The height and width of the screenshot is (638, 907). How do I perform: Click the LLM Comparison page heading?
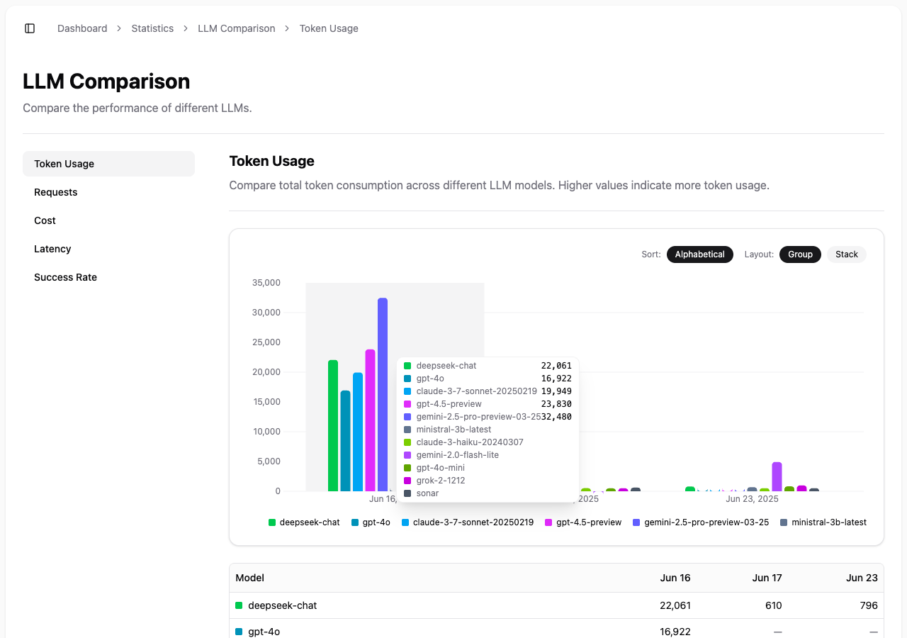(x=106, y=82)
